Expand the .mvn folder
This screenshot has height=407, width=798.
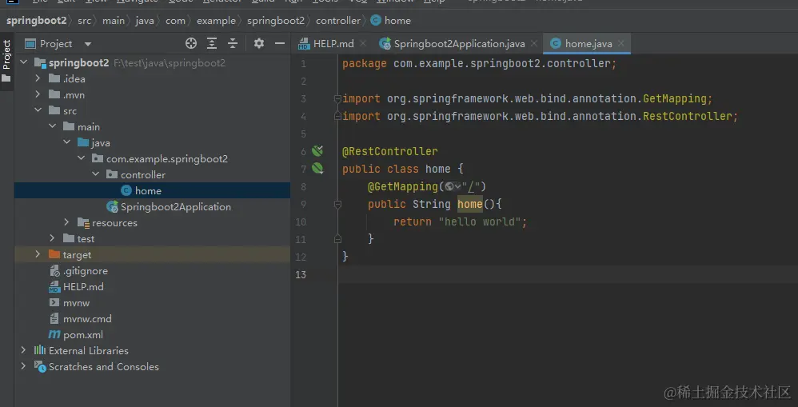38,94
